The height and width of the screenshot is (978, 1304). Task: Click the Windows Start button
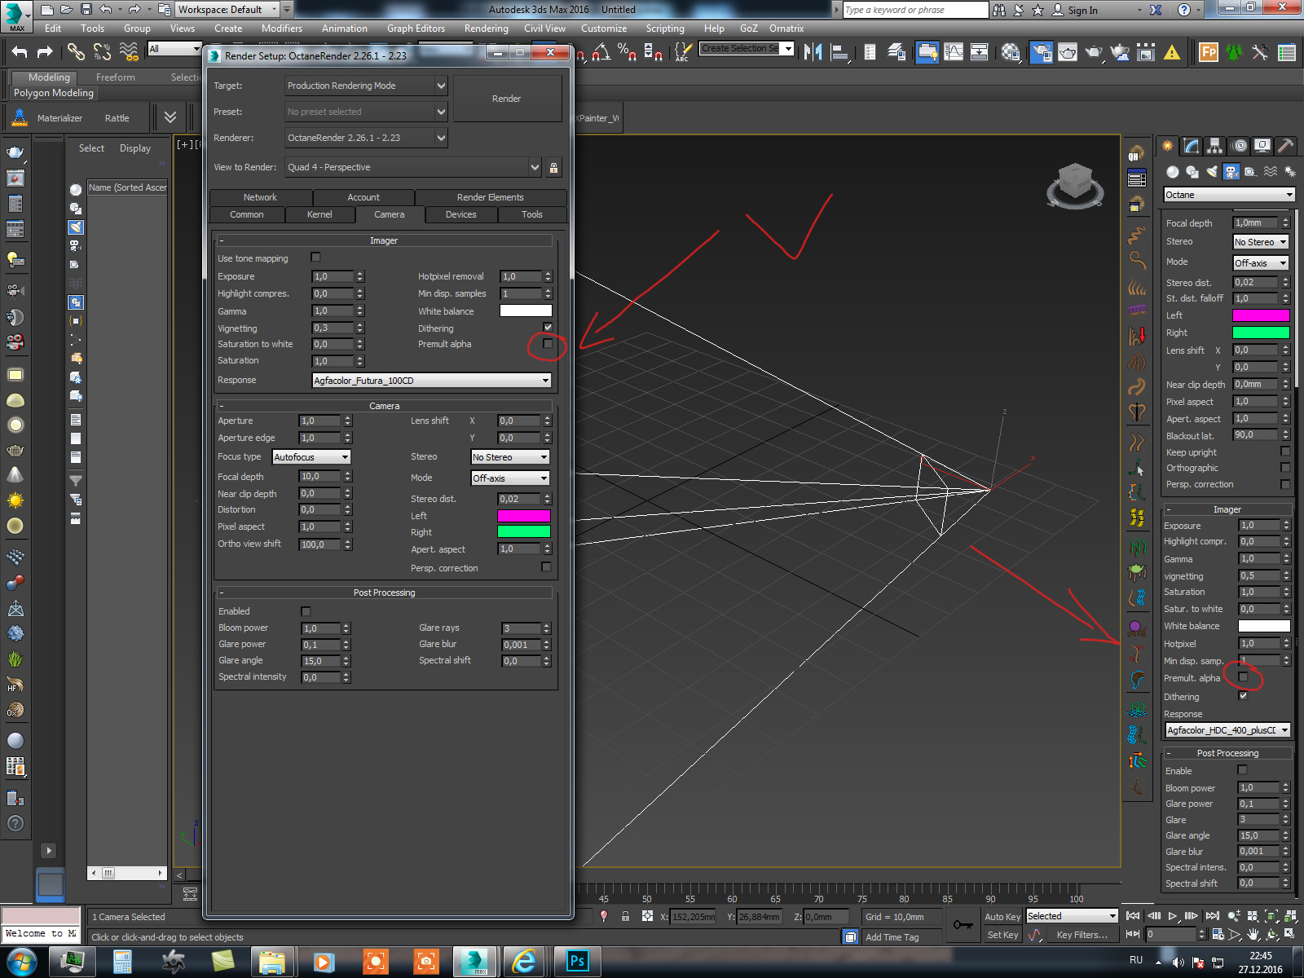[21, 962]
